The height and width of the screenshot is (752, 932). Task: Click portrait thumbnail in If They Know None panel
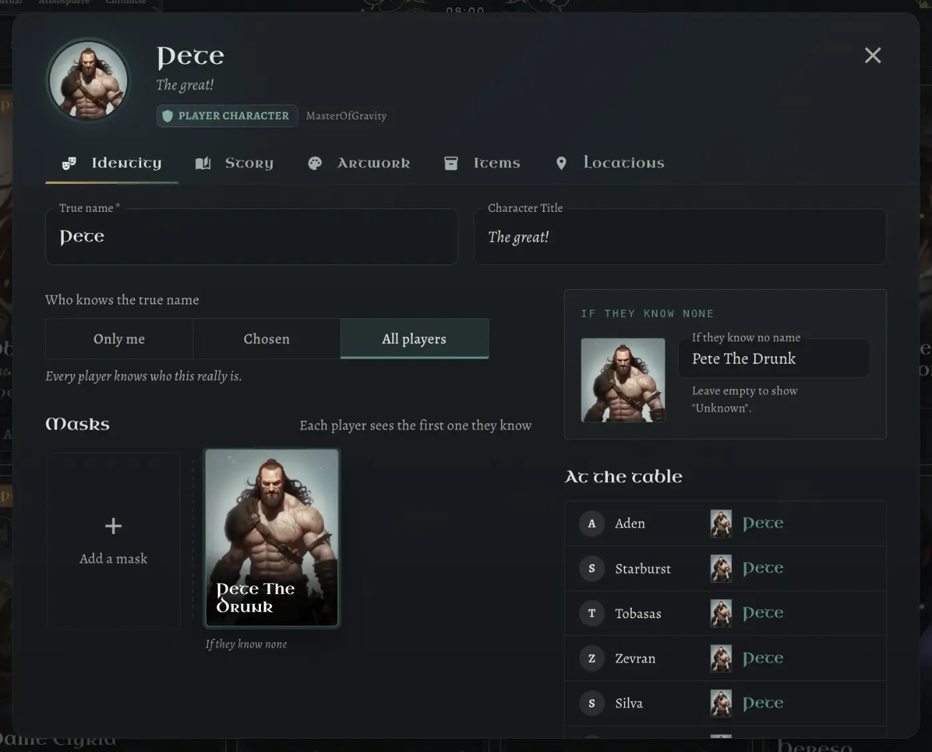pyautogui.click(x=623, y=380)
